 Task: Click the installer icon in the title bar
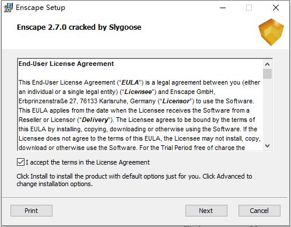8,8
